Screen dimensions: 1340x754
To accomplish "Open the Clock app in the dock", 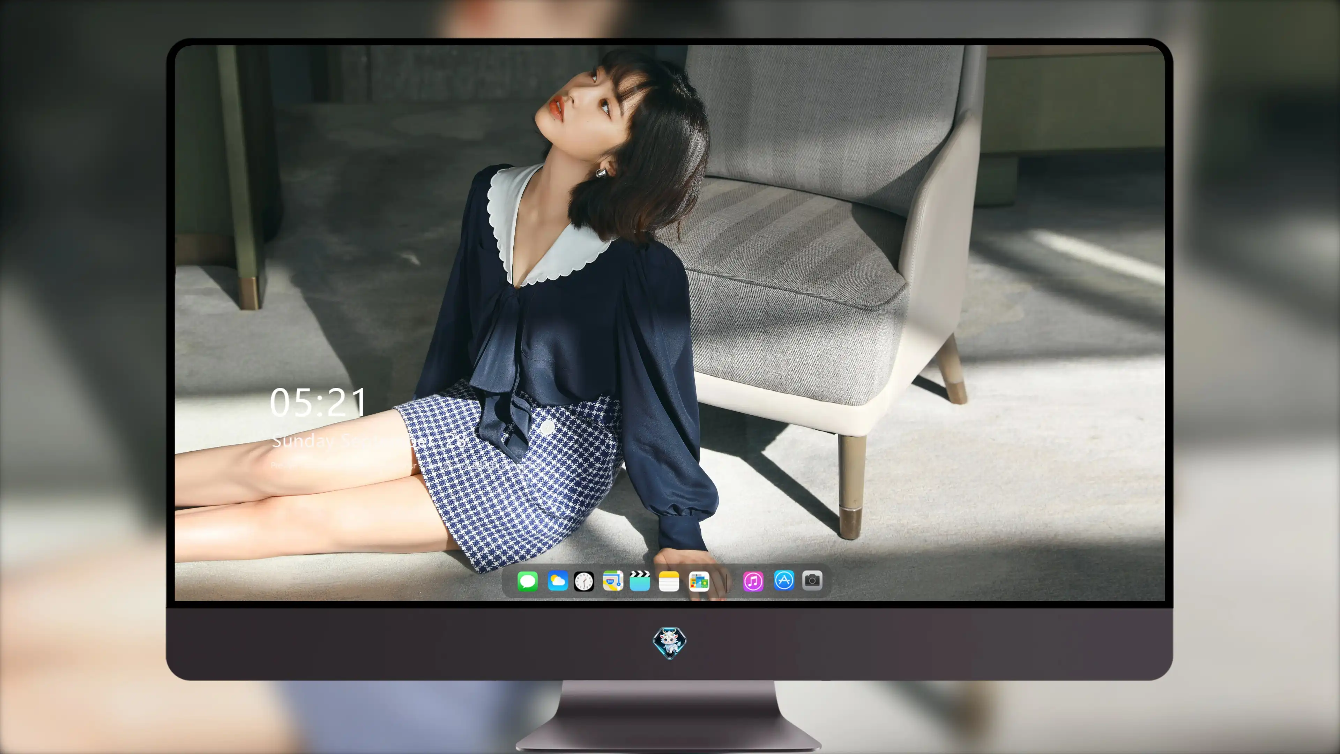I will [x=584, y=581].
